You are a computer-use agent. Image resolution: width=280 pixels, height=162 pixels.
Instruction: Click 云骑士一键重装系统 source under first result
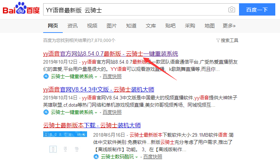coord(72,77)
